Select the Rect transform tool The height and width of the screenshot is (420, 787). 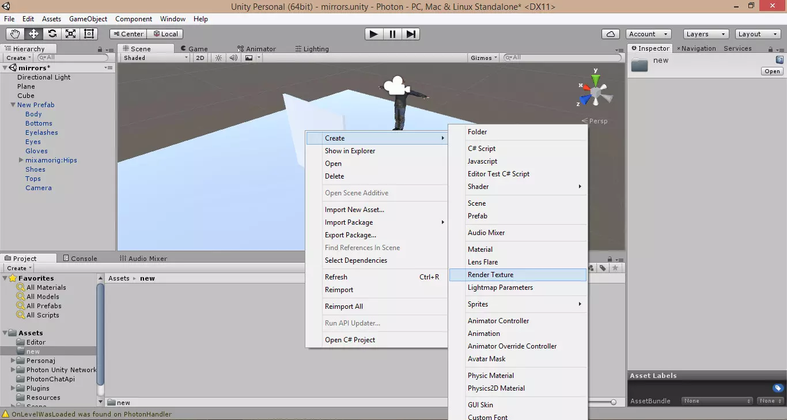click(89, 34)
